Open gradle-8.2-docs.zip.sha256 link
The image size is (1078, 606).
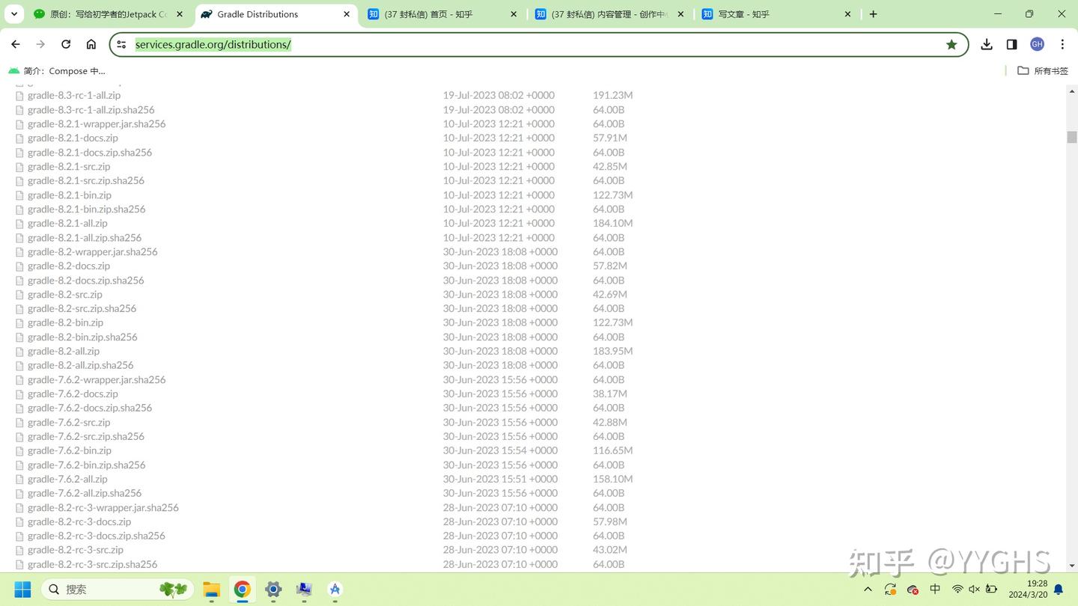[x=85, y=280]
